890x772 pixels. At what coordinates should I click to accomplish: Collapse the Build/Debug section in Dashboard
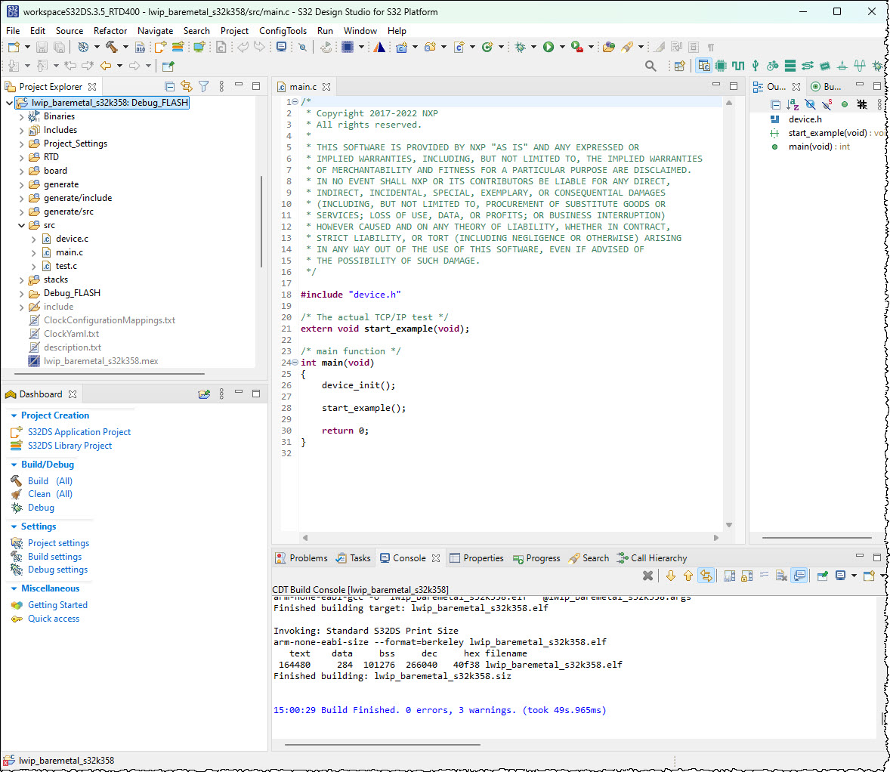click(14, 465)
